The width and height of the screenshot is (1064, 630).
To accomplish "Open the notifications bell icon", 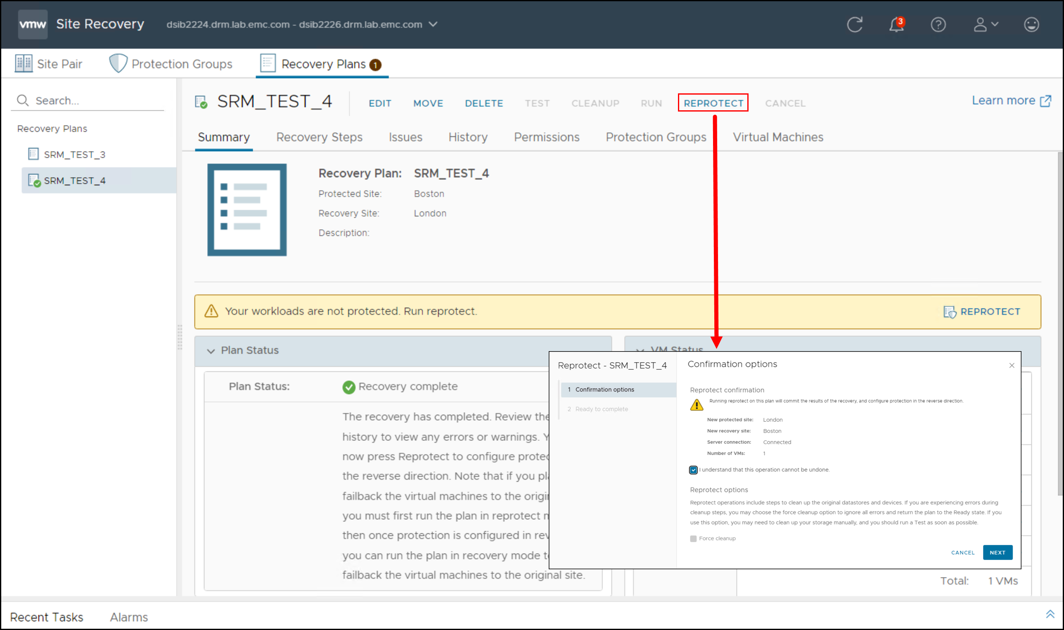I will (896, 25).
